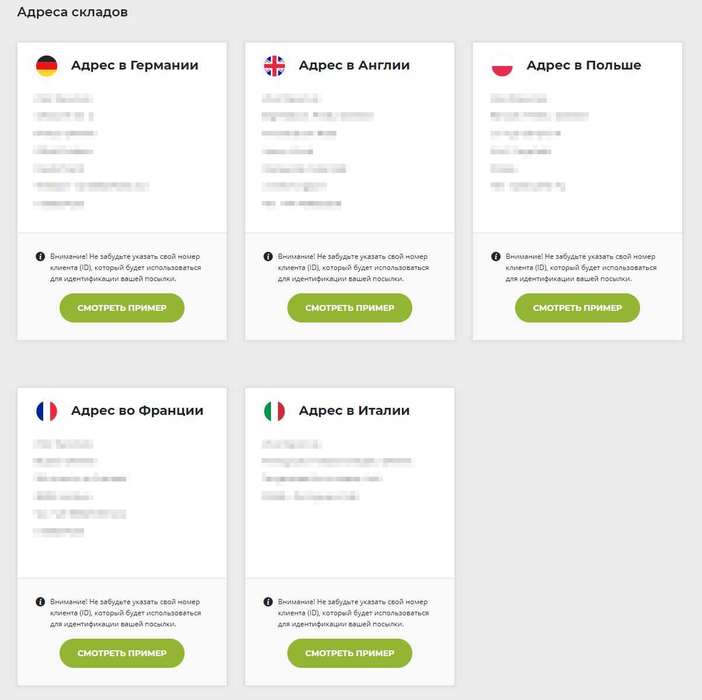Click the info icon in Germany card
The image size is (702, 700).
click(x=40, y=257)
